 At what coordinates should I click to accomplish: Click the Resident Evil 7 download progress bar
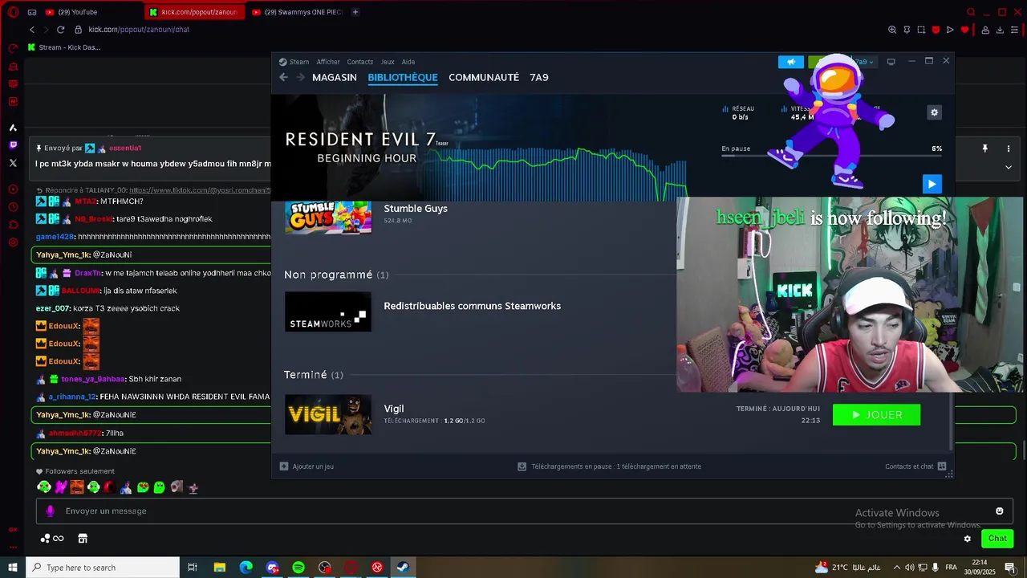[x=831, y=156]
